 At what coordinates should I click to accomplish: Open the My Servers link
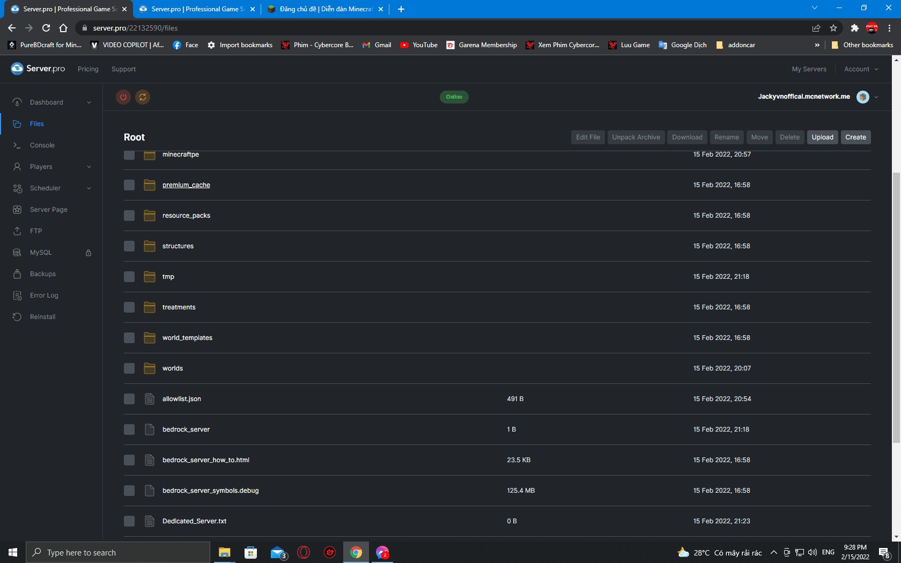click(x=809, y=69)
